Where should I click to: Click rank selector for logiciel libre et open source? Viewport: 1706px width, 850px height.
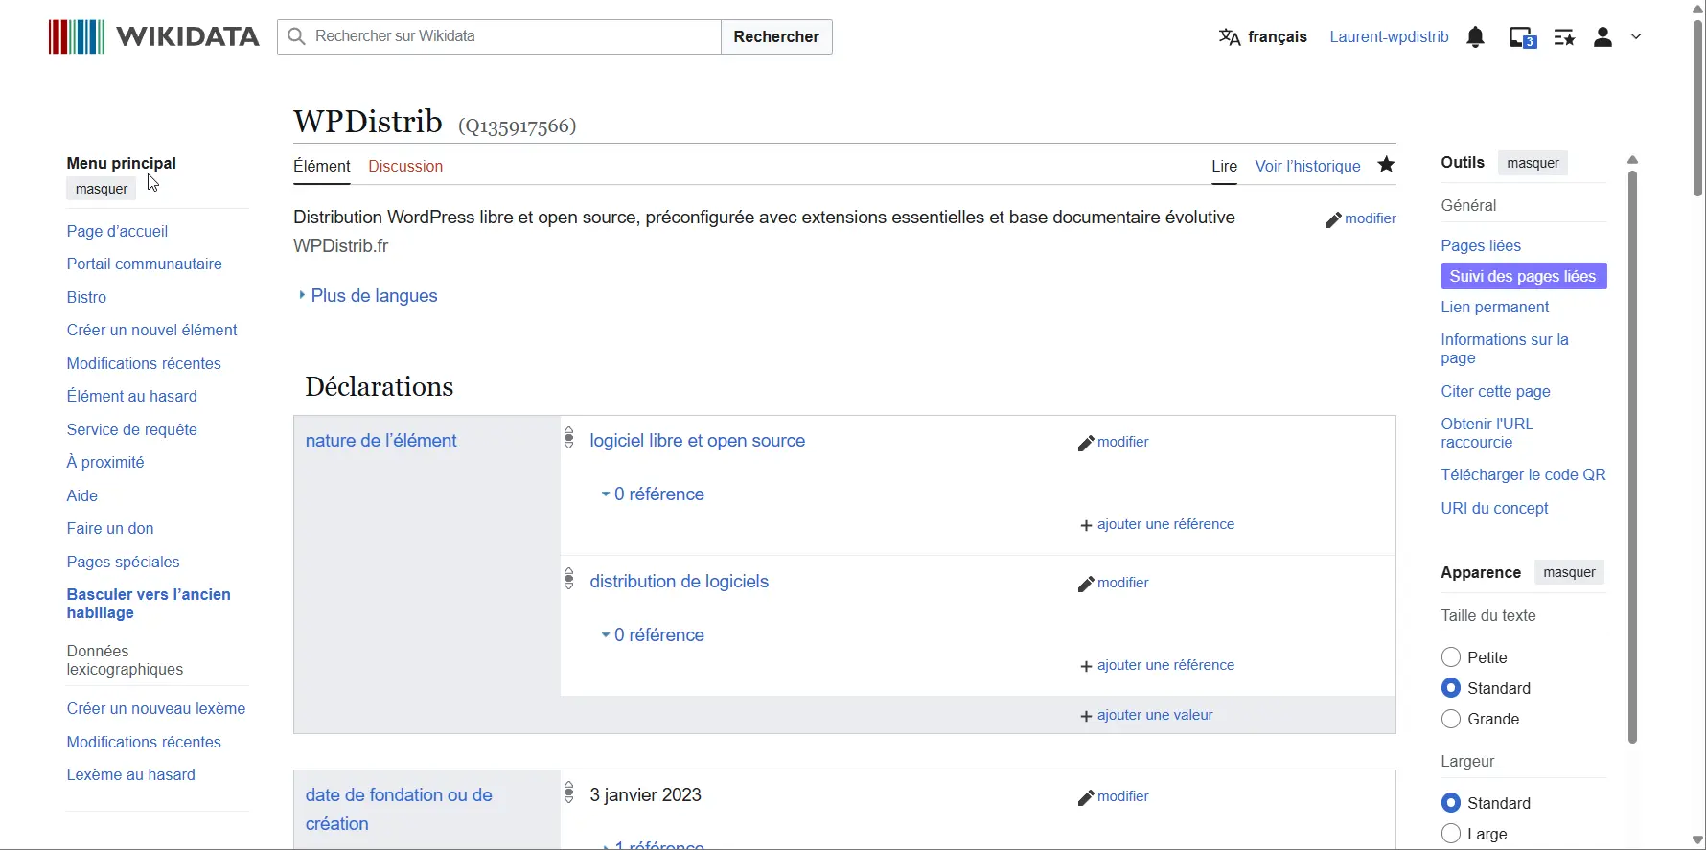[569, 438]
